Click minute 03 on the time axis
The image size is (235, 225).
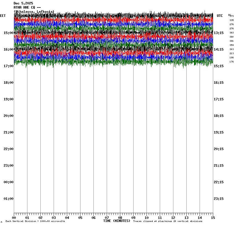54,218
